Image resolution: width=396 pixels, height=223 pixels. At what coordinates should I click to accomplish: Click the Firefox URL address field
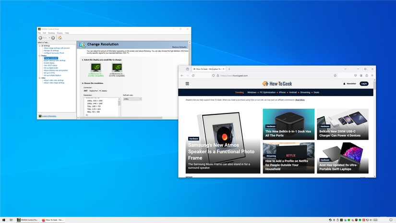(x=274, y=75)
